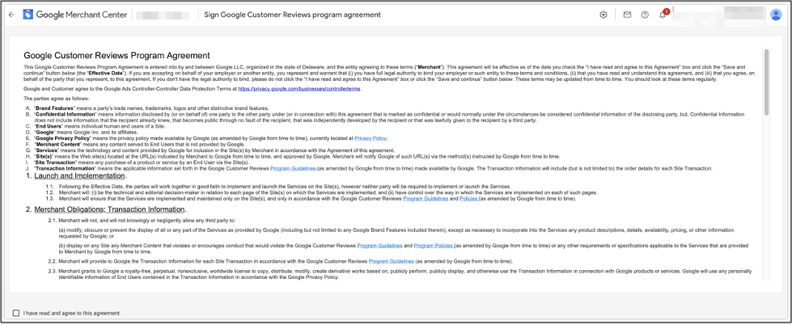Open the mail envelope icon
This screenshot has width=792, height=325.
(x=627, y=15)
